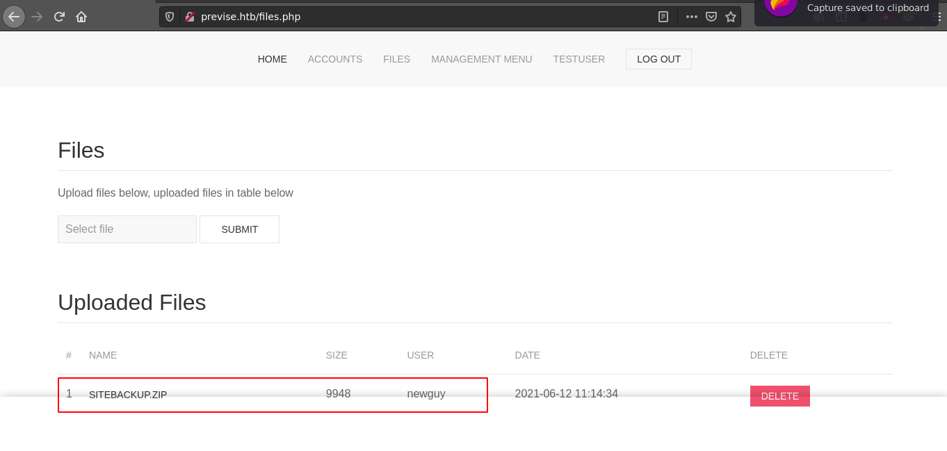Toggle reader view in address bar
This screenshot has width=947, height=451.
coord(663,17)
